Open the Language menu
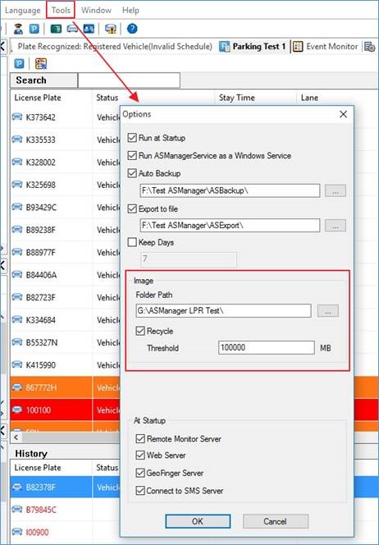 coord(23,11)
